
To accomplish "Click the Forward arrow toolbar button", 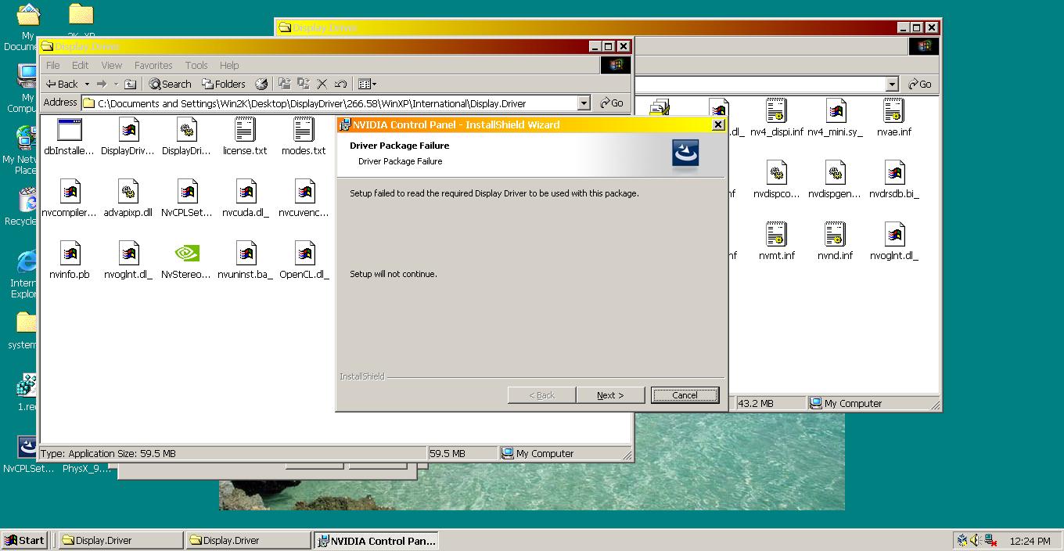I will 102,84.
